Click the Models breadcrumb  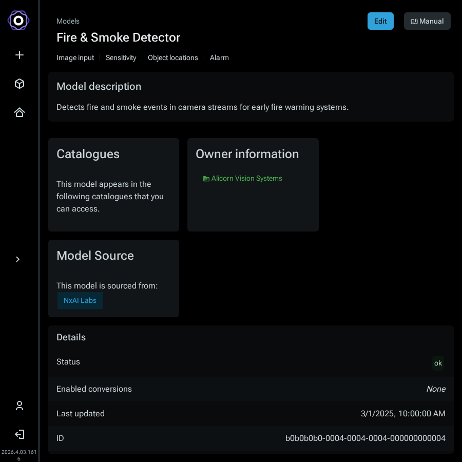tap(68, 21)
